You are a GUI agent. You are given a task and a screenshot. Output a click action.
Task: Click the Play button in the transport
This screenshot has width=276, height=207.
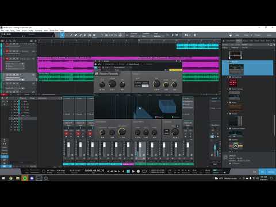click(133, 171)
